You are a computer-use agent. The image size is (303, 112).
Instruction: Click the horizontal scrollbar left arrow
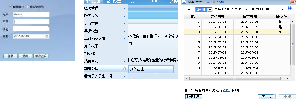point(186,79)
